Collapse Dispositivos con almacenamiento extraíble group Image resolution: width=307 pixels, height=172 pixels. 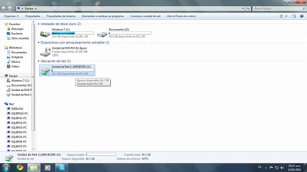[x=39, y=42]
